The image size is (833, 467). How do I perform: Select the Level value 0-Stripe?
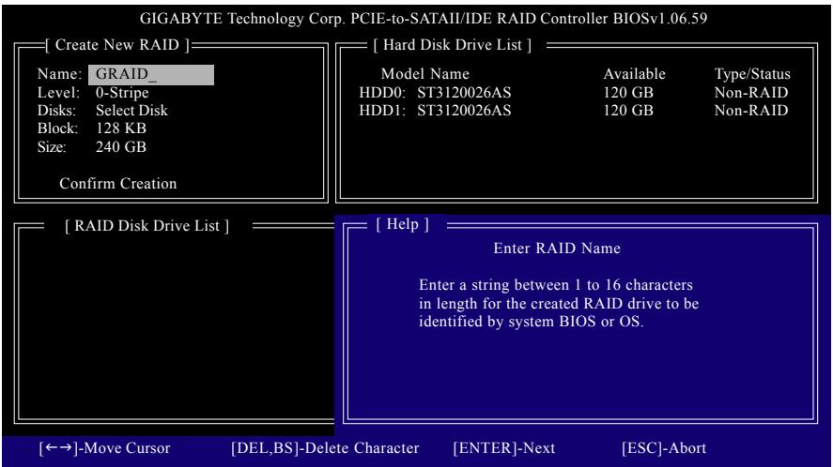click(122, 93)
